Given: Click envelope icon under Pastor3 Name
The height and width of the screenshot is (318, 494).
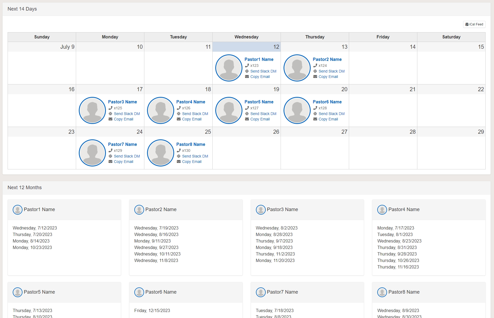Looking at the screenshot, I should click(110, 119).
